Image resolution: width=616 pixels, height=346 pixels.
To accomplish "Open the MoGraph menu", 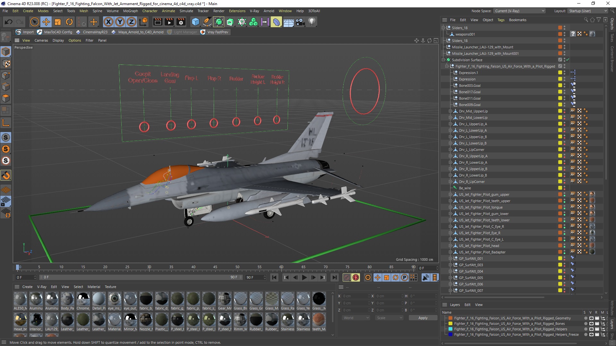I will click(x=131, y=11).
